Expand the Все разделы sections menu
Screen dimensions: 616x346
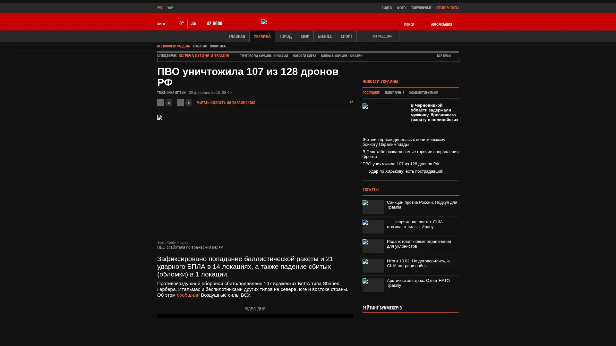381,36
